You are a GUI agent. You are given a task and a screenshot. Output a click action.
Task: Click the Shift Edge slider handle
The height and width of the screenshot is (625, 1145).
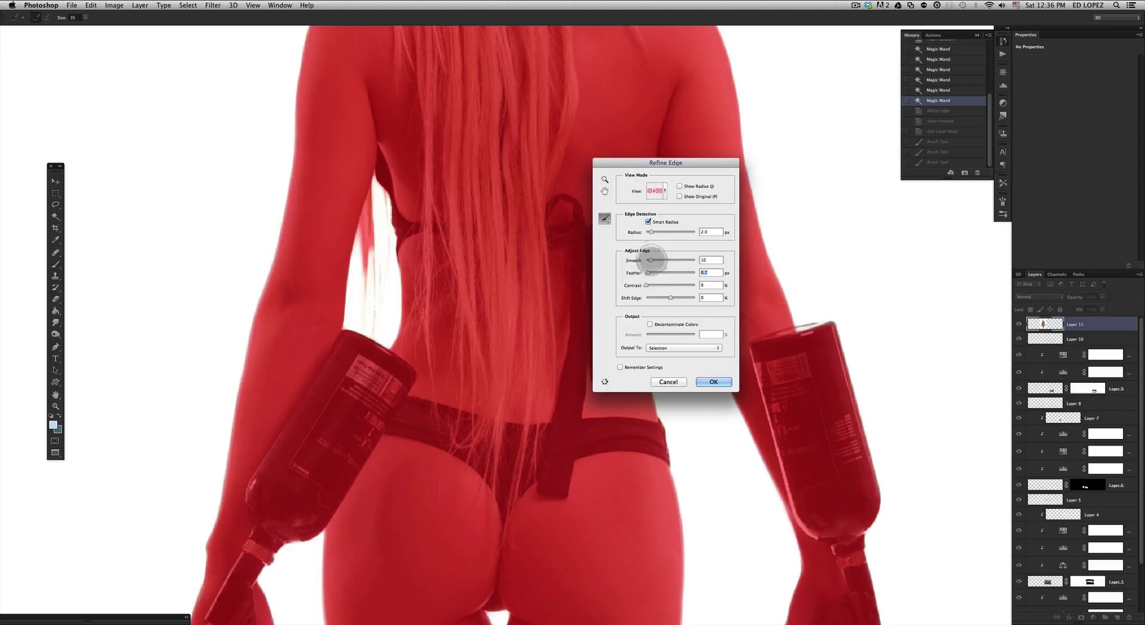[x=670, y=298]
